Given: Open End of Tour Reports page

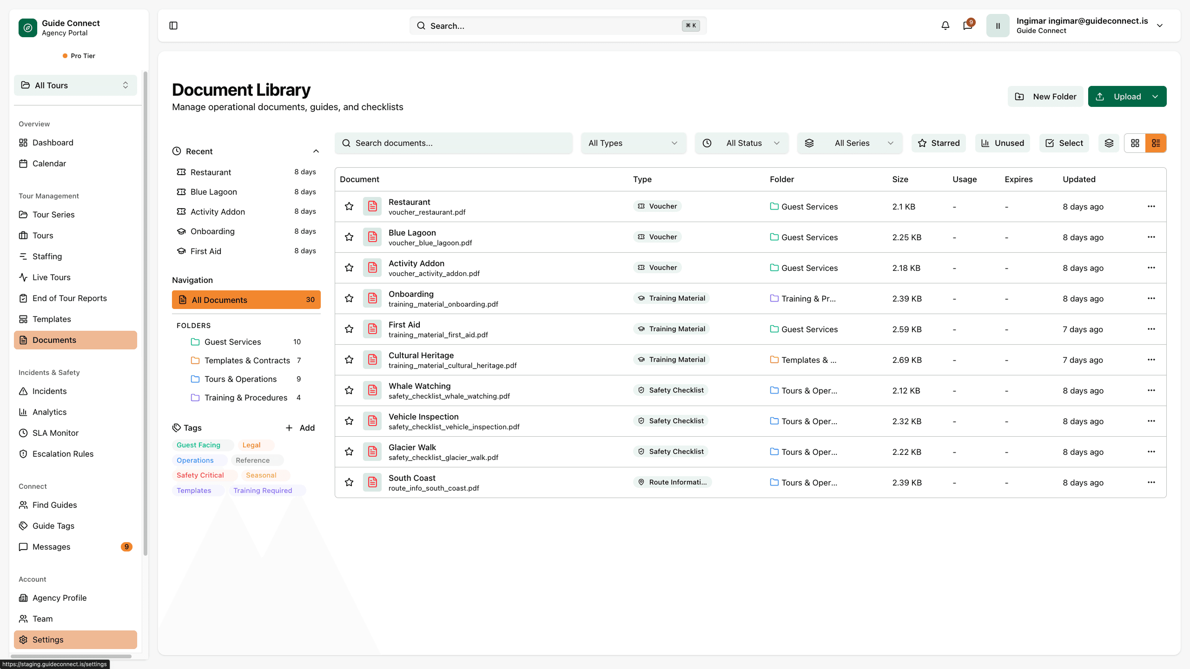Looking at the screenshot, I should tap(69, 298).
